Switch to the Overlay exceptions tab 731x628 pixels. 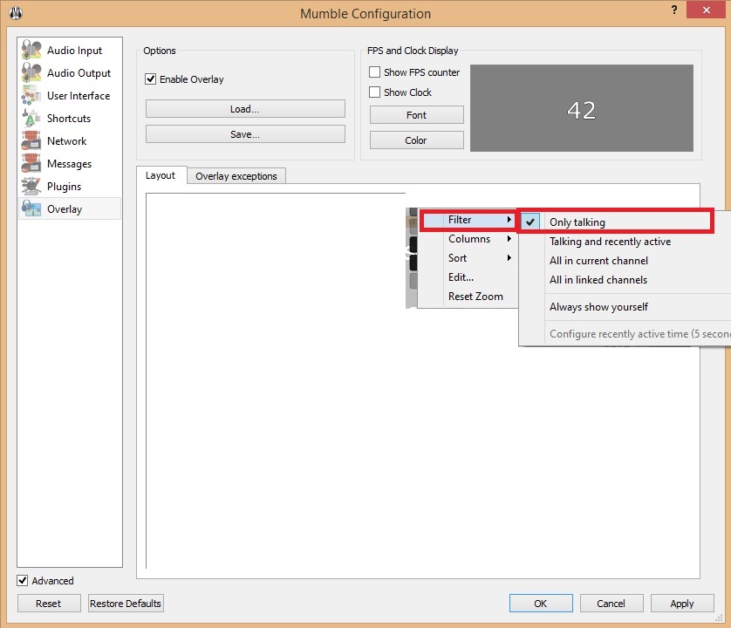236,176
